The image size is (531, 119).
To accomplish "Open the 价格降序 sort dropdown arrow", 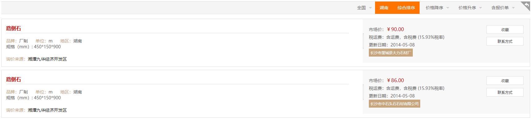I will (x=448, y=8).
